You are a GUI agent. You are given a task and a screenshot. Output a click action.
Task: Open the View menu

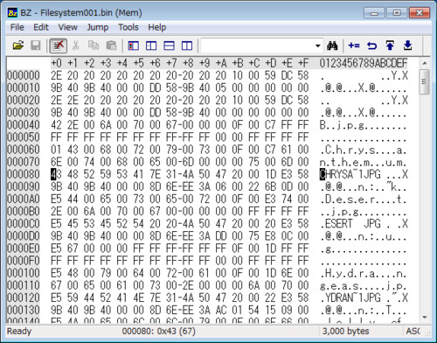point(67,27)
